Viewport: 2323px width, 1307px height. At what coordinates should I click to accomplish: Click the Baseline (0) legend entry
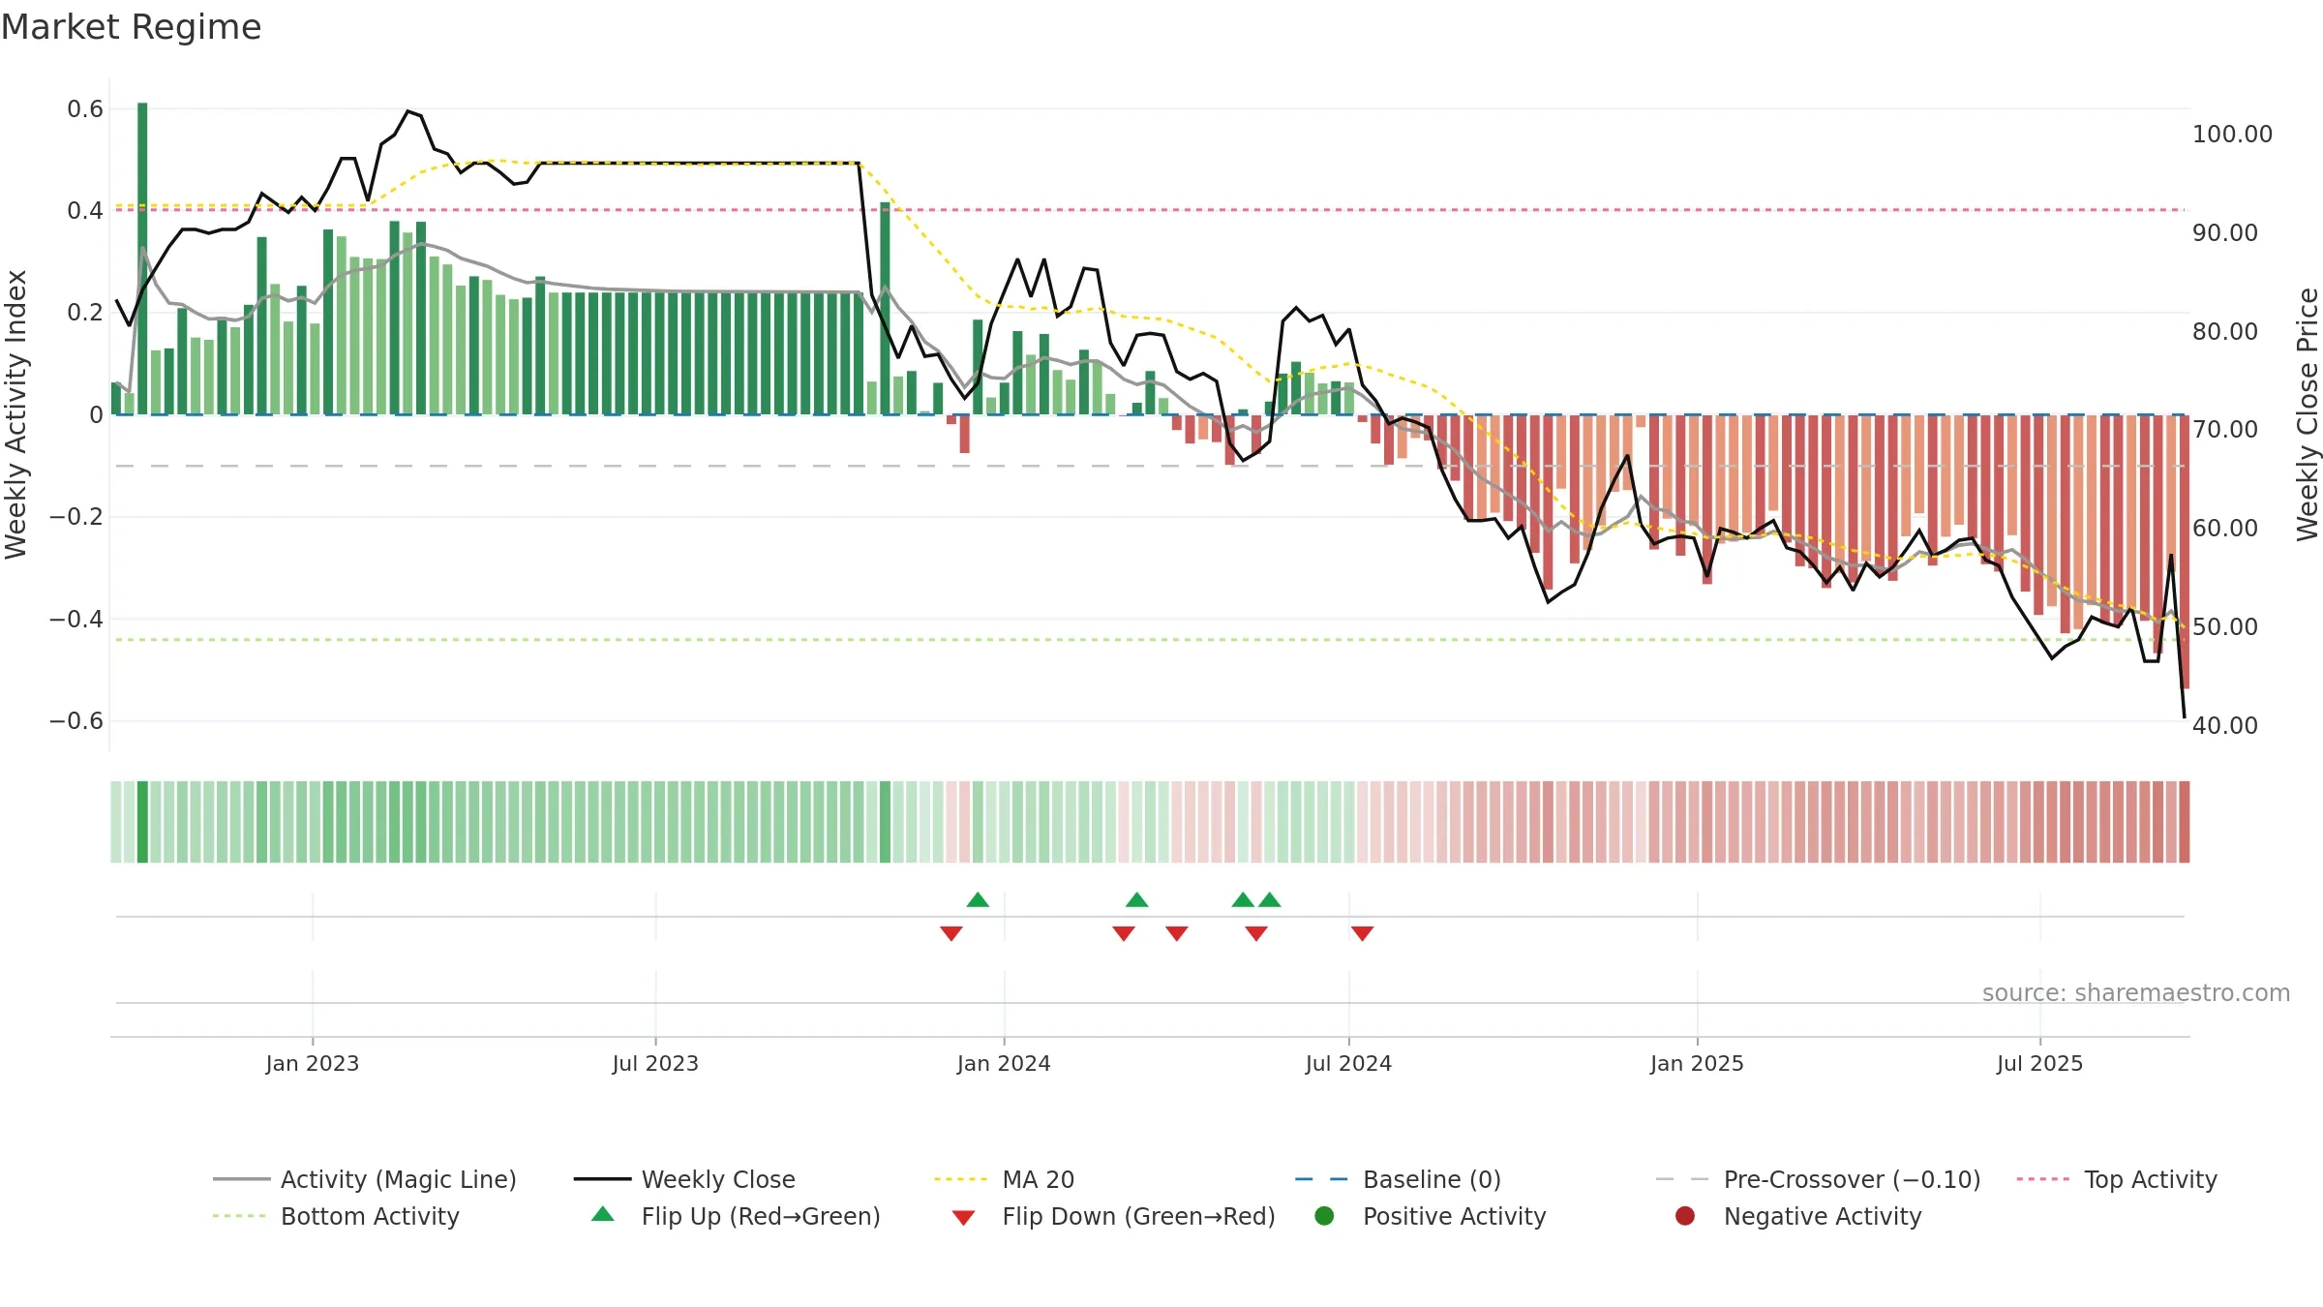(x=1398, y=1179)
